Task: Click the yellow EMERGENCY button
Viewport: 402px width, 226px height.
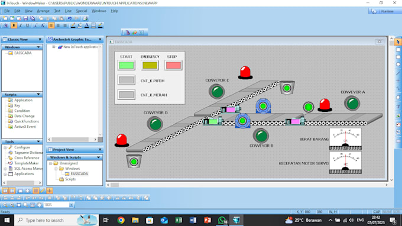Action: click(x=150, y=65)
